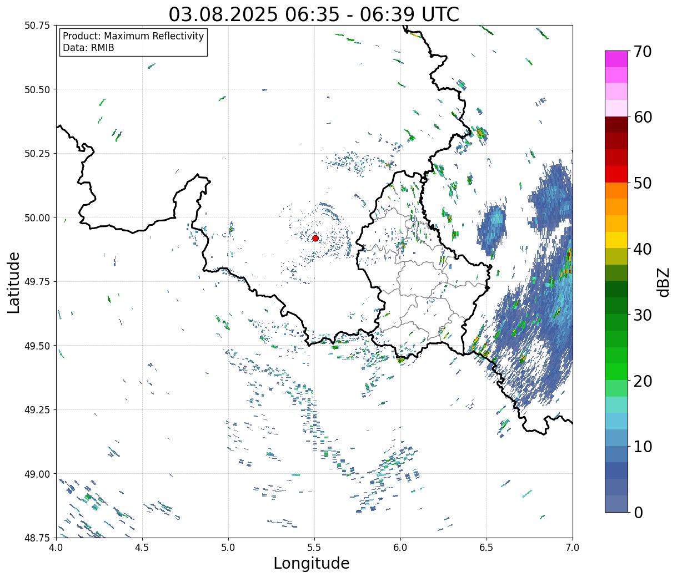Click the magenta top colorbar segment

[x=616, y=59]
